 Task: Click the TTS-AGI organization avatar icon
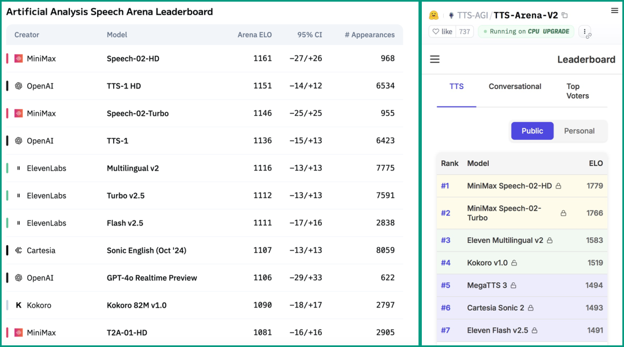click(451, 15)
